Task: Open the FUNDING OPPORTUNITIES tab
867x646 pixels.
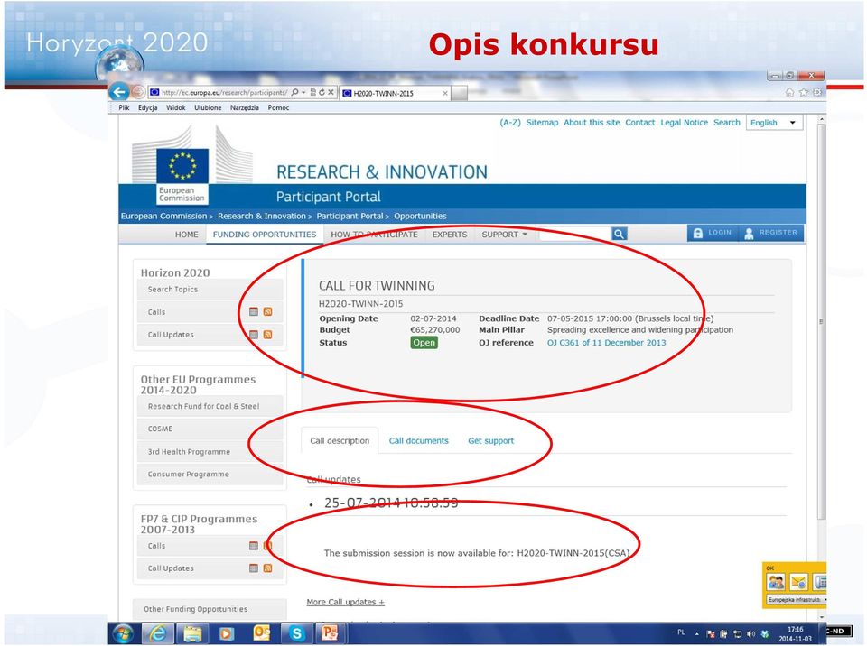Action: (x=265, y=235)
